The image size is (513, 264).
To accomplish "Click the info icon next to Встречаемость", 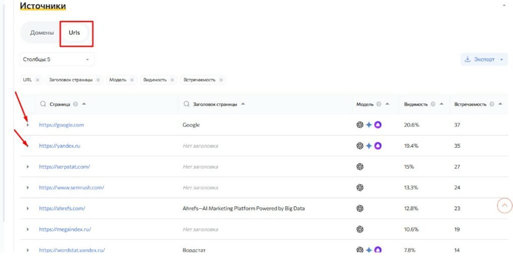I will [492, 104].
